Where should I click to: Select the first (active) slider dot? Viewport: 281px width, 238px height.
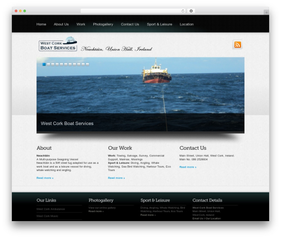(44, 64)
